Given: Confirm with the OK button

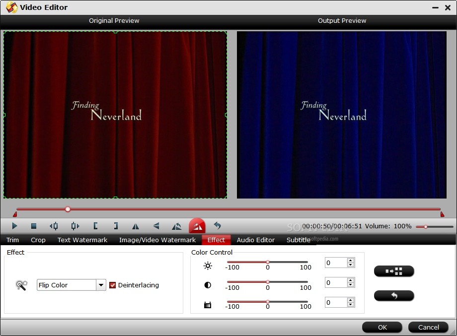Looking at the screenshot, I should click(382, 327).
